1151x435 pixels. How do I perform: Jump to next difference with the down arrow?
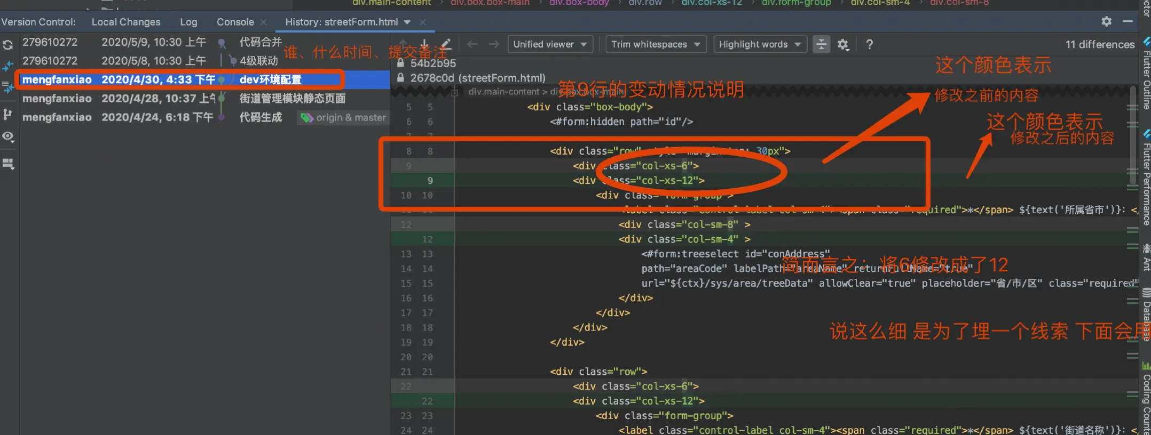click(424, 44)
